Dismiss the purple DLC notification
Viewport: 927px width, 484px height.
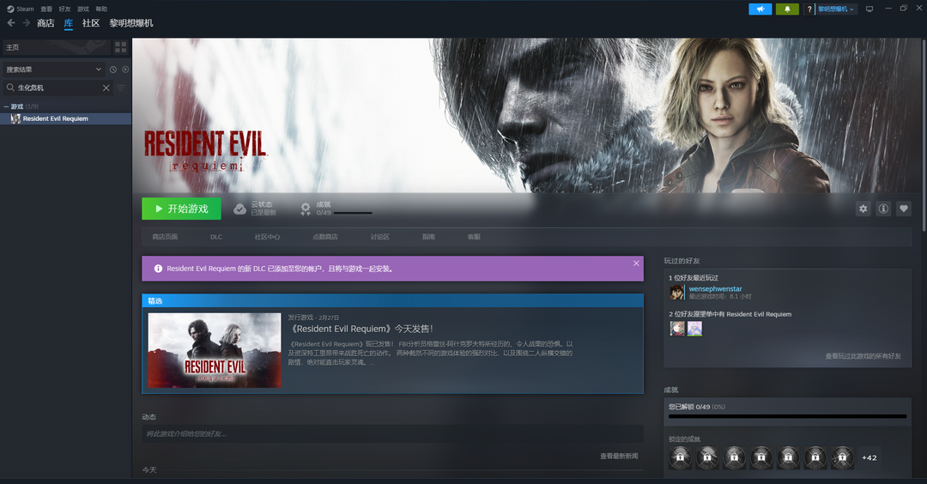[636, 263]
